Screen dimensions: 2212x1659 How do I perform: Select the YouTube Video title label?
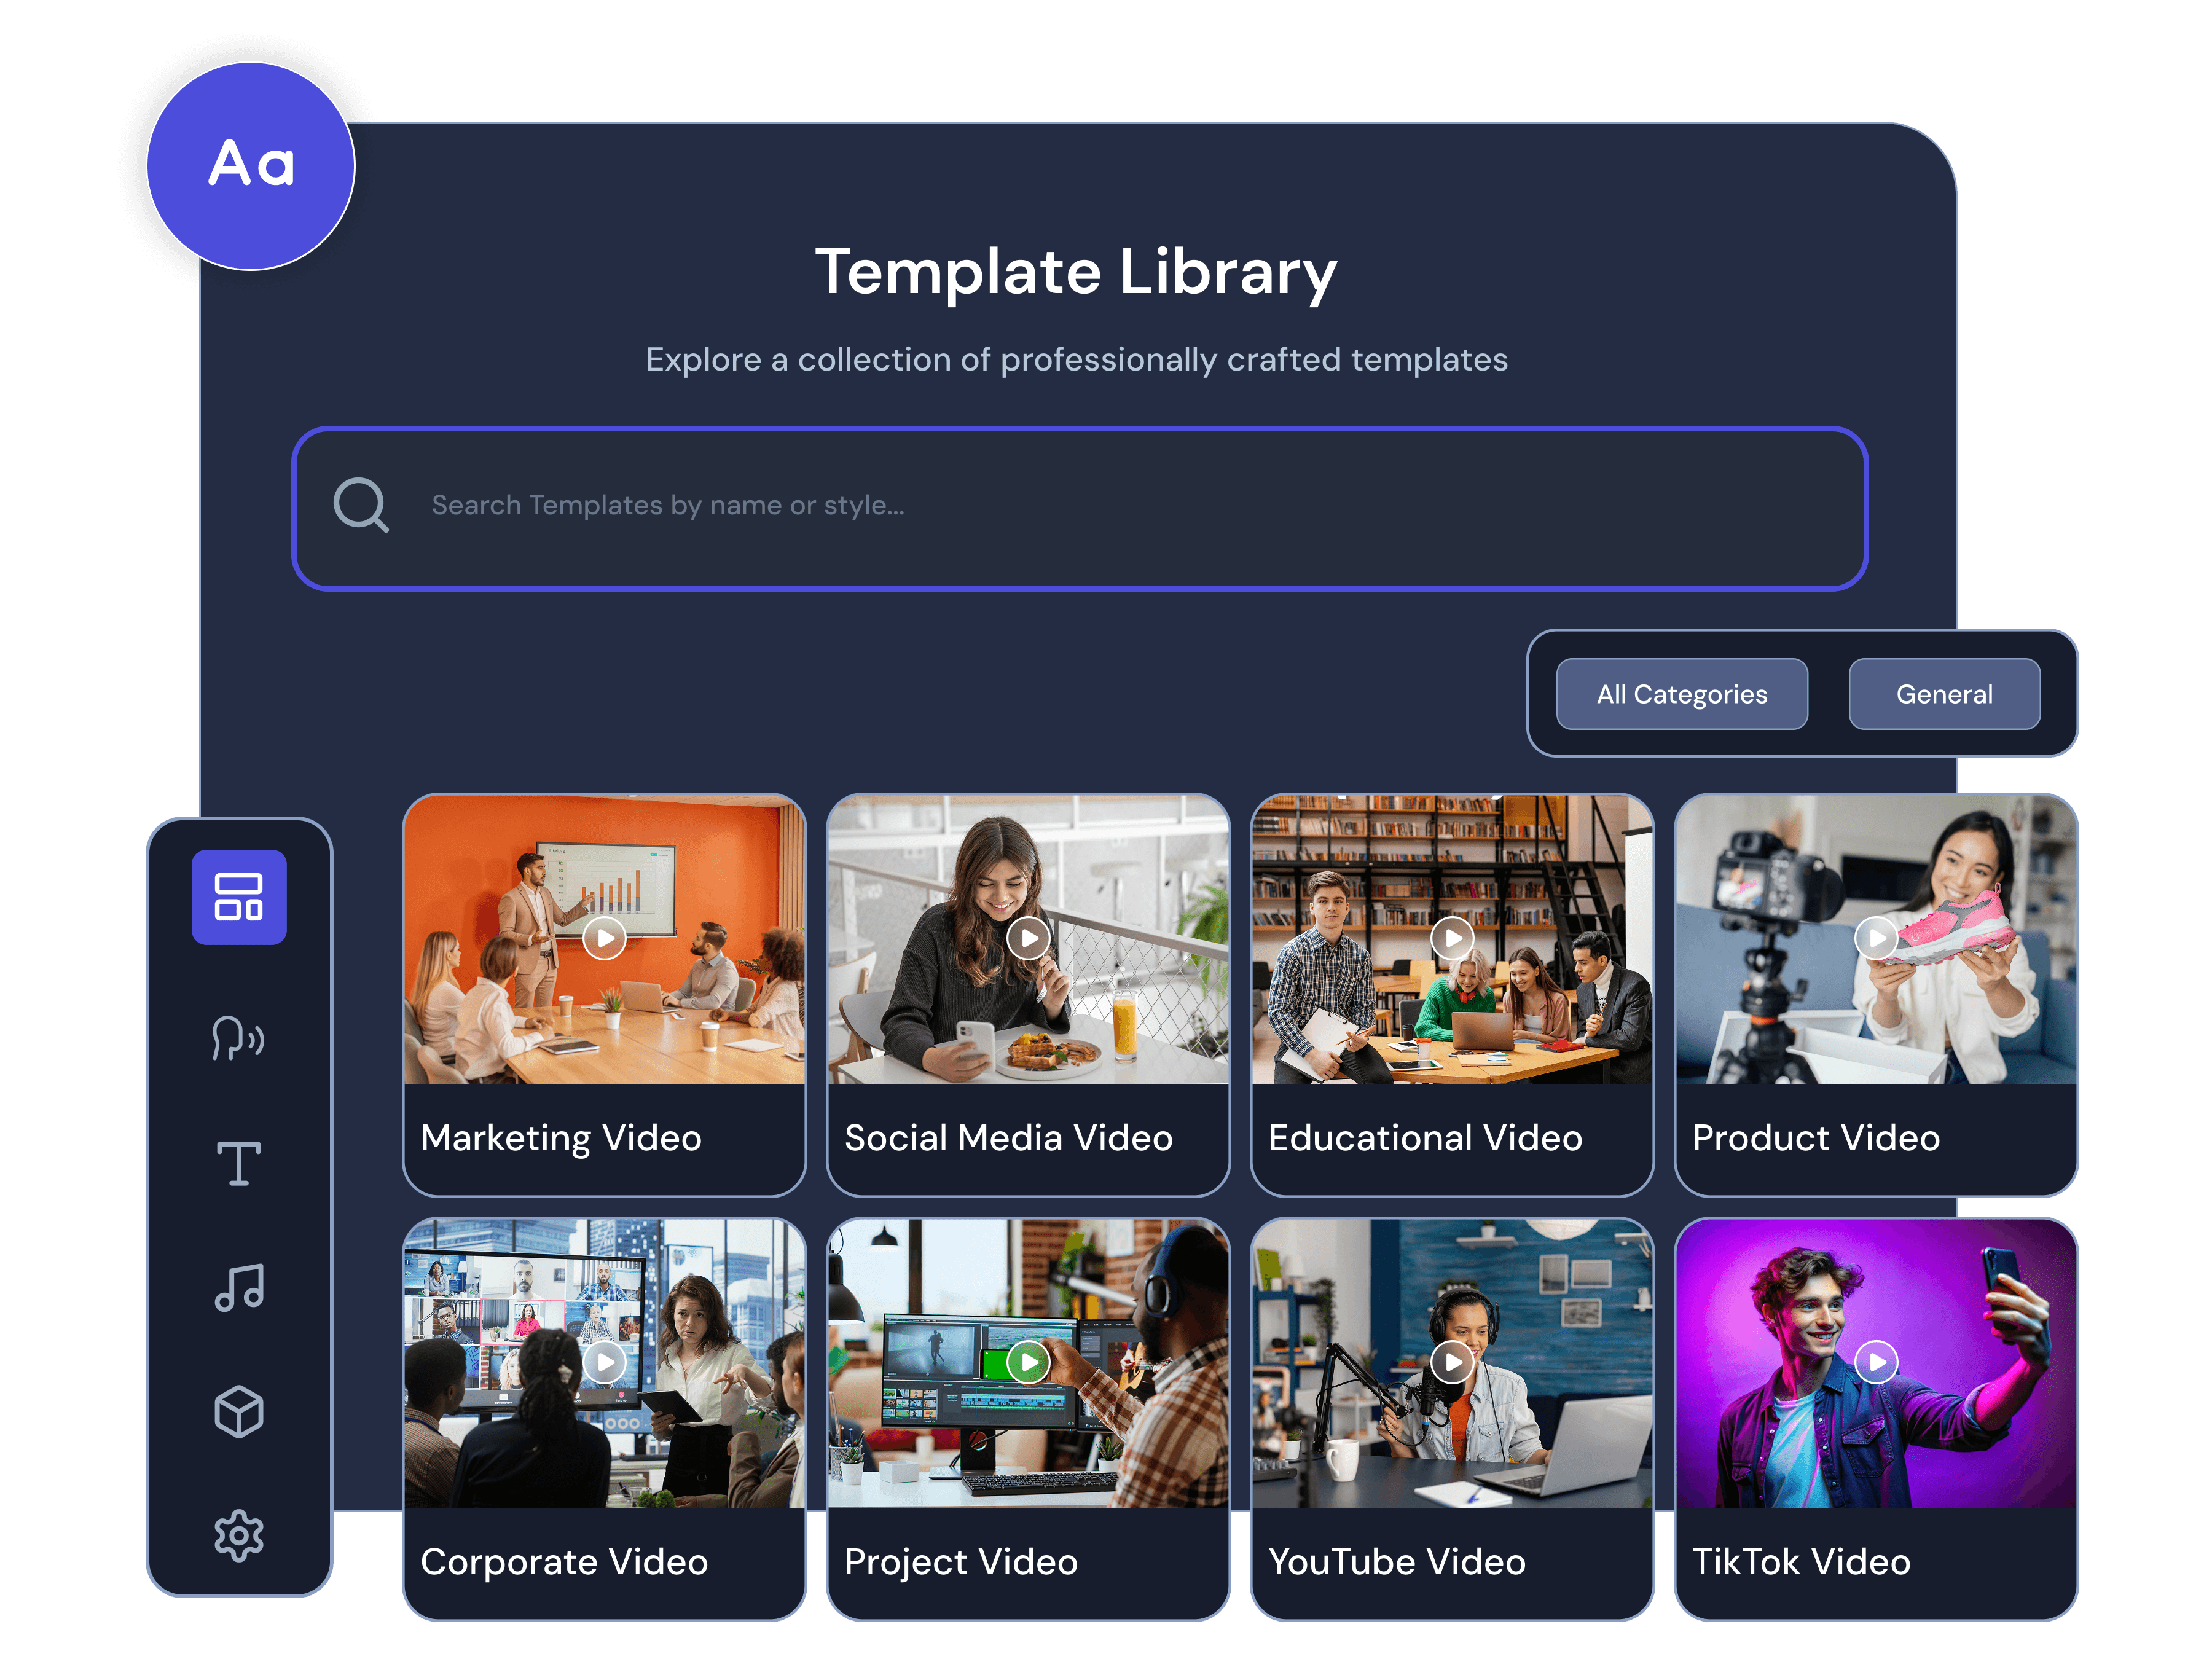[1397, 1562]
